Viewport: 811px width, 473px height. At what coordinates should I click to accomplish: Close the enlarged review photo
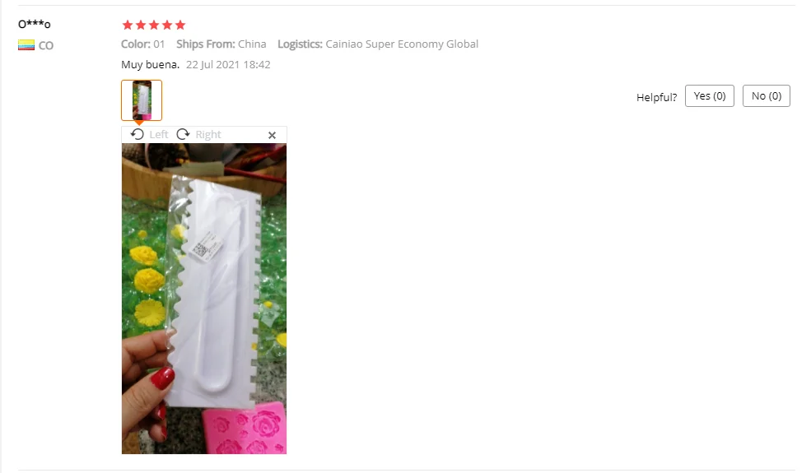[272, 135]
